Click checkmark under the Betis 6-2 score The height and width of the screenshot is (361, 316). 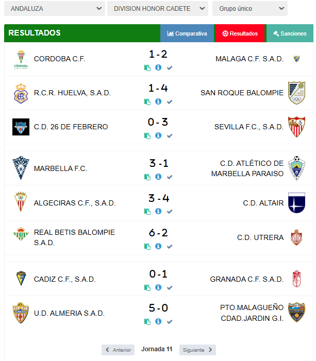click(170, 246)
